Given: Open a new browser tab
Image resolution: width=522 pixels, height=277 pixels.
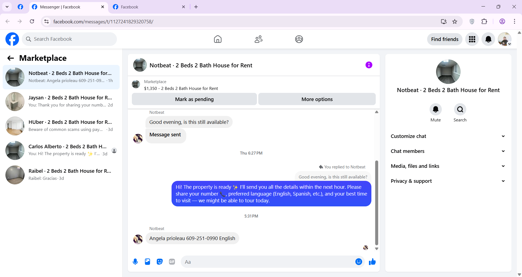Looking at the screenshot, I should [x=196, y=7].
